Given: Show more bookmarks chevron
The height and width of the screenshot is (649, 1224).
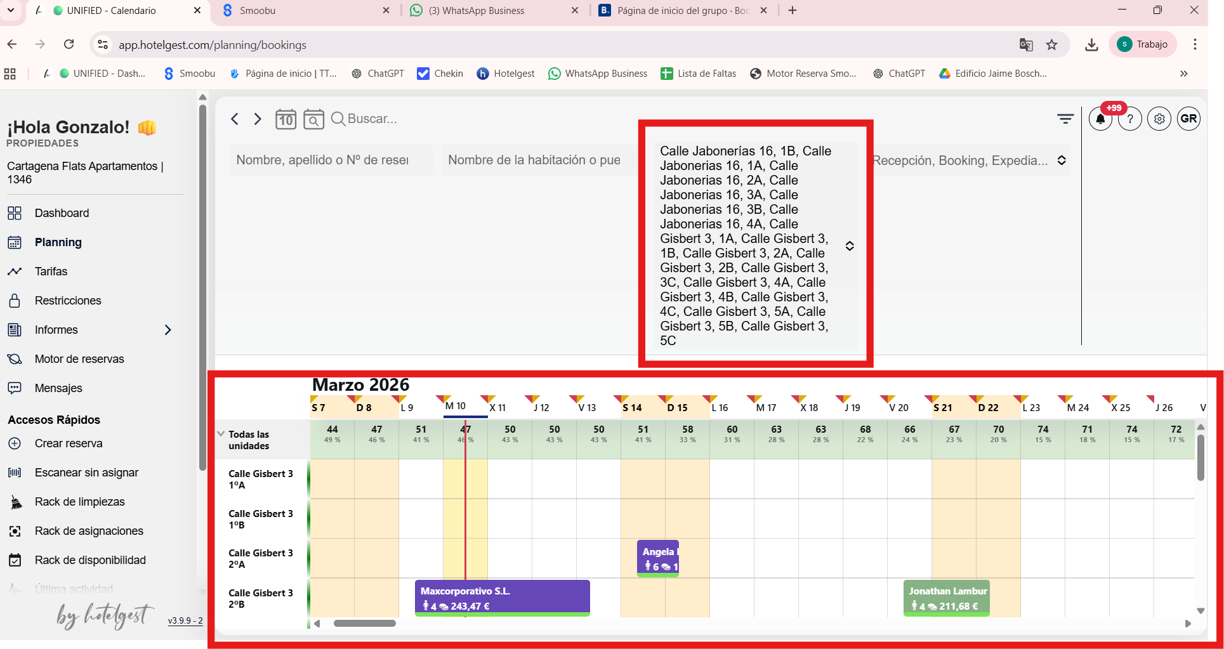Looking at the screenshot, I should pyautogui.click(x=1184, y=74).
